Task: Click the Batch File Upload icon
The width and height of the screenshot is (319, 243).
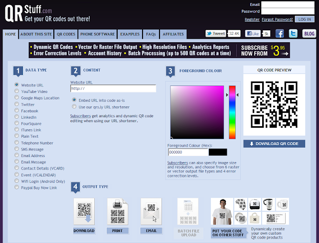Action: click(188, 211)
